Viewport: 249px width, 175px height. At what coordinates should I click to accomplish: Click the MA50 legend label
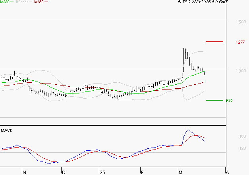[39, 2]
